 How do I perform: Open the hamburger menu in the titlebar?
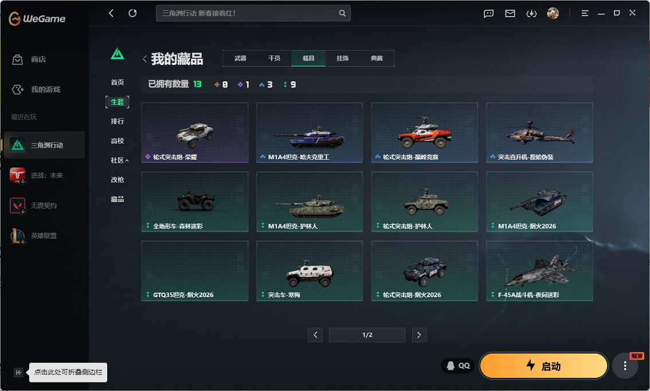point(585,13)
